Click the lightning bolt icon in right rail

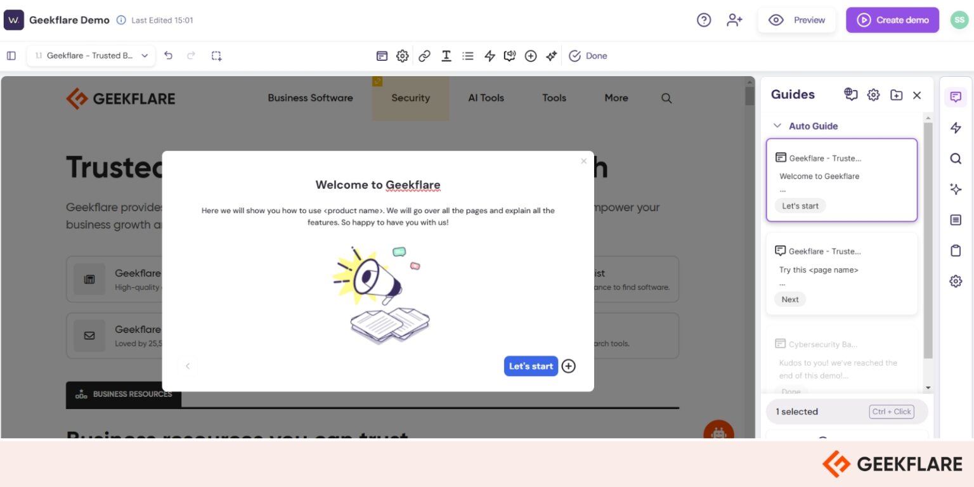click(956, 128)
